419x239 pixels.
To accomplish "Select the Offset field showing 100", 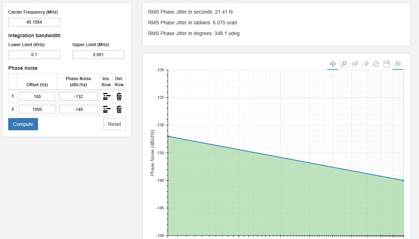I will 37,96.
